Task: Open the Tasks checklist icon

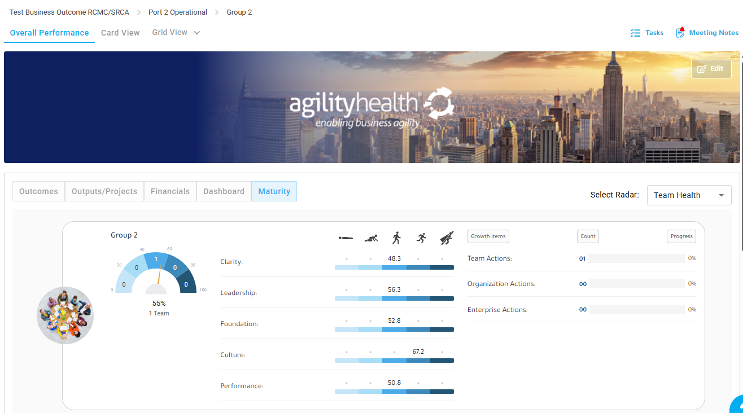Action: [635, 33]
